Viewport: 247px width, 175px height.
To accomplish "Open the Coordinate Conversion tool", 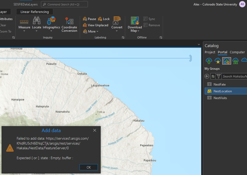I will [x=69, y=24].
